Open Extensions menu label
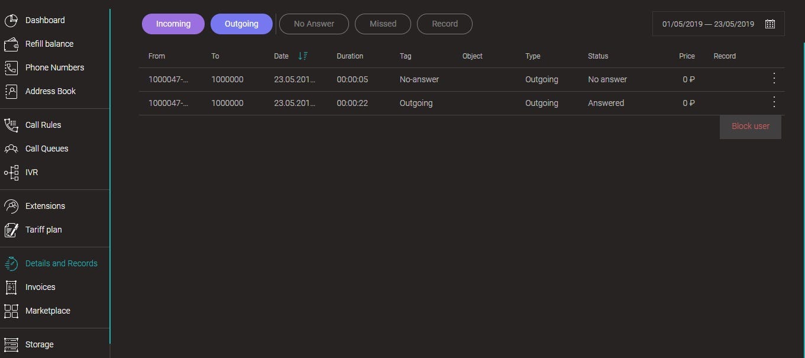 [46, 206]
